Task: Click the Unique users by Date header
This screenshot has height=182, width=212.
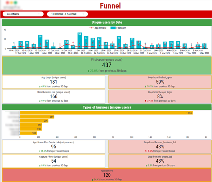Action: 107,22
